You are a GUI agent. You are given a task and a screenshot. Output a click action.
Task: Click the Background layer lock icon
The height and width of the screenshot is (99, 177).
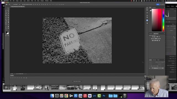(x=163, y=68)
